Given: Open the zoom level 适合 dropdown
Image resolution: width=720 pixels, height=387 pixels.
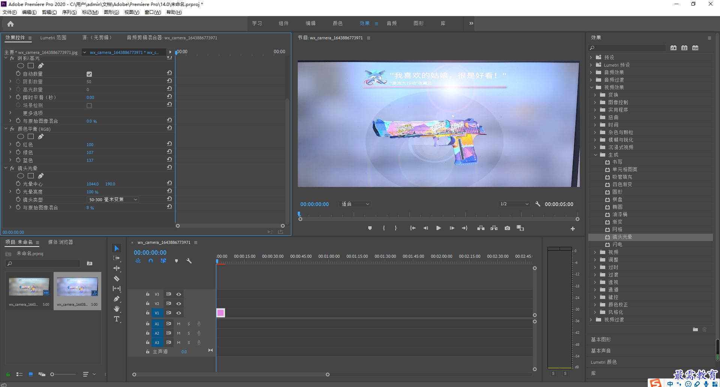Looking at the screenshot, I should pyautogui.click(x=355, y=204).
